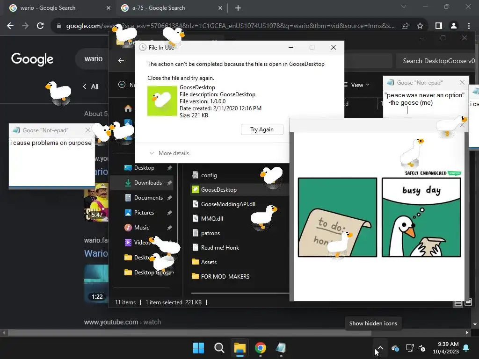
Task: Expand More details in the dialog
Action: point(169,153)
